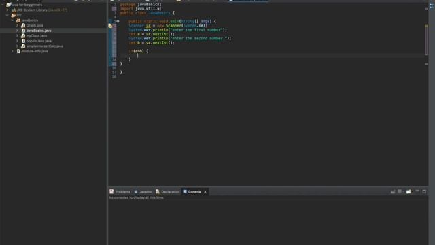
Task: Click the simpleInterestCalc.java file icon
Action: pos(23,46)
